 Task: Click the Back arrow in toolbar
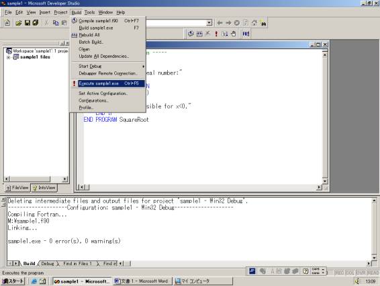click(220, 23)
